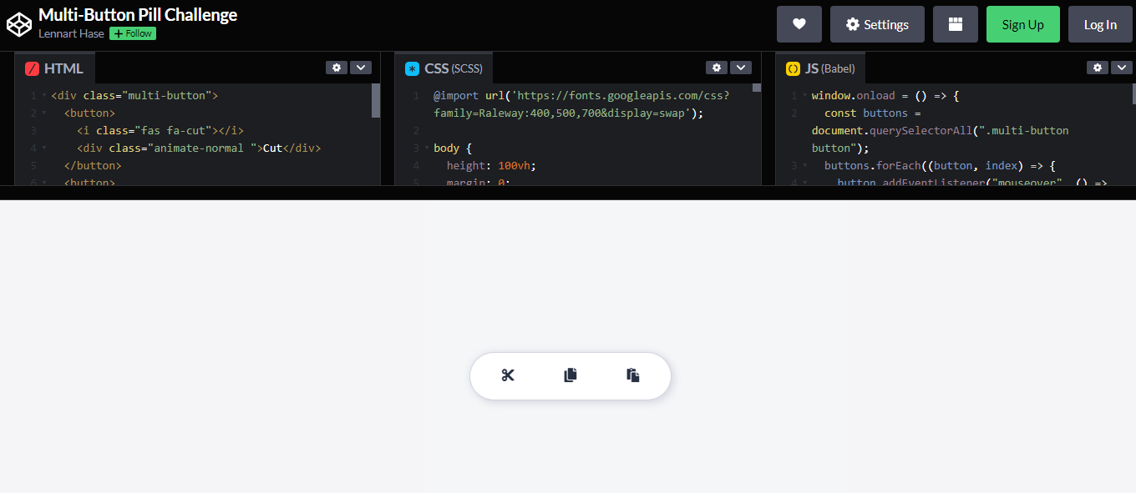Open the CSS editor settings gear

716,68
